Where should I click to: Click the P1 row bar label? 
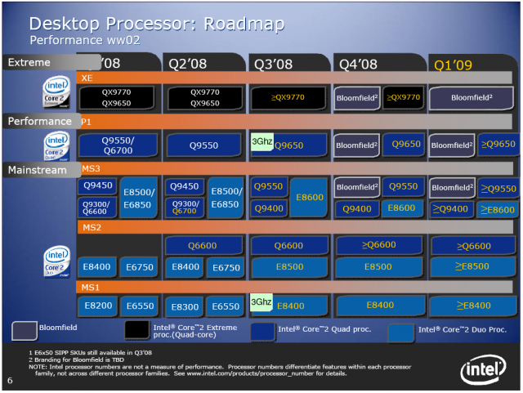[86, 122]
